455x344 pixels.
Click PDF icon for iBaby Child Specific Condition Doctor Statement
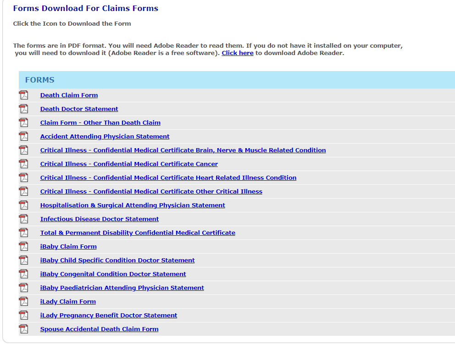point(24,260)
